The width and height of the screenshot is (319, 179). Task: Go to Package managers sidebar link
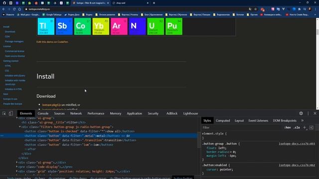click(14, 41)
